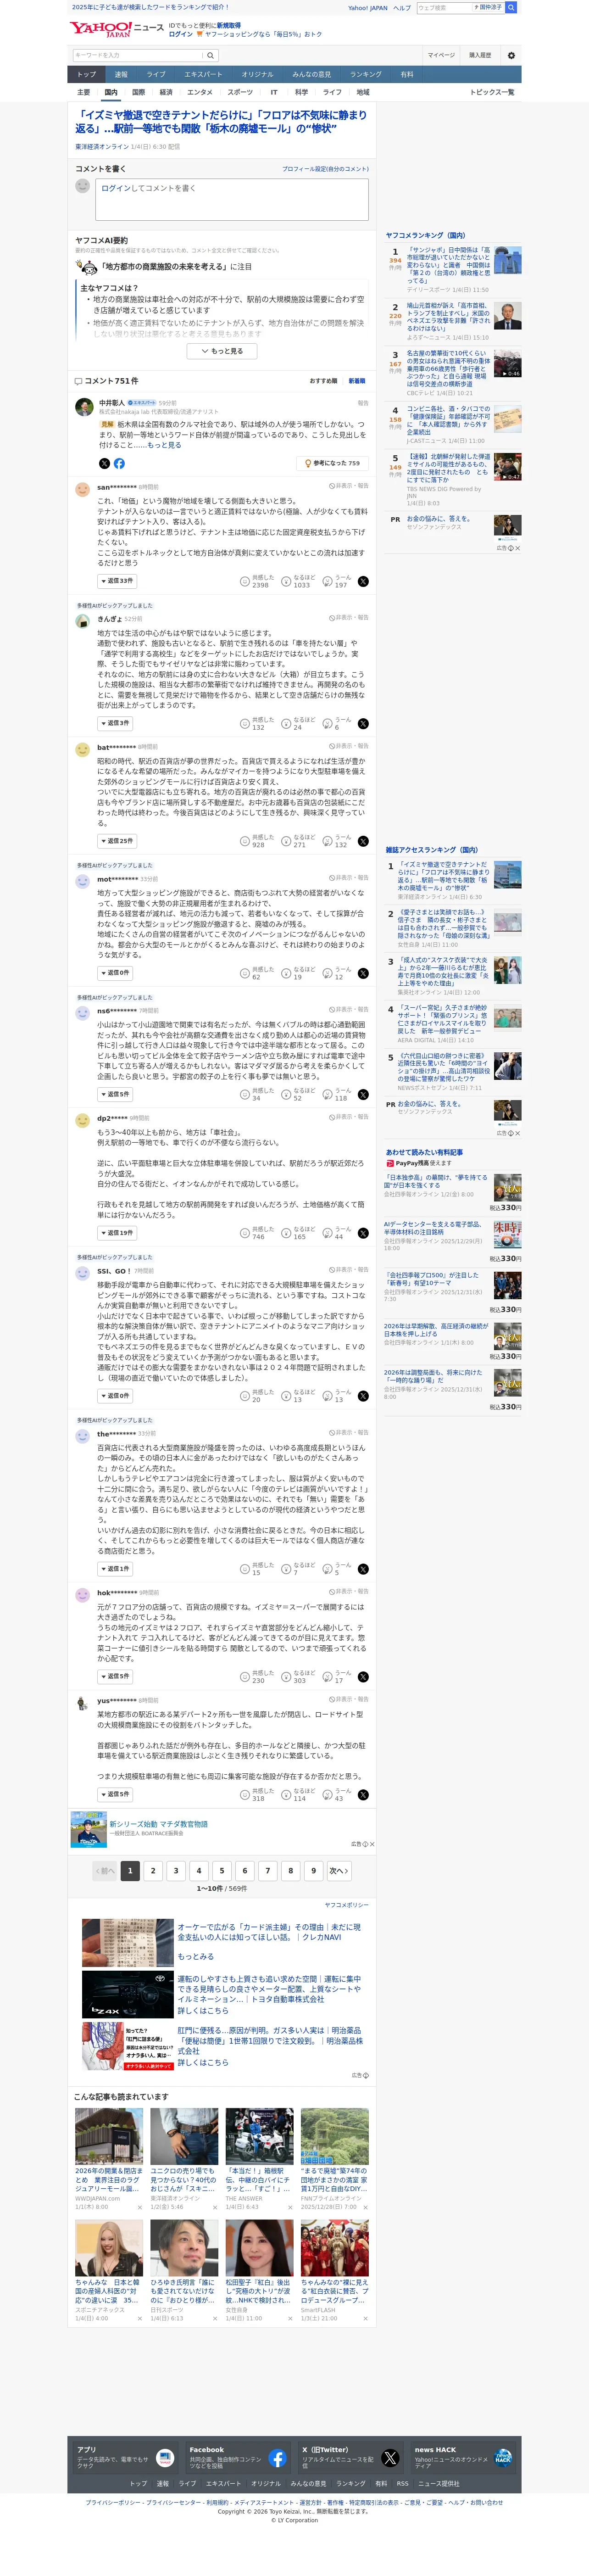
Task: Select the 経済 category tab
Action: click(x=166, y=92)
